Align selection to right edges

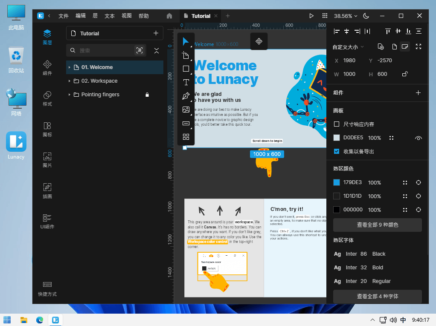[x=357, y=31]
